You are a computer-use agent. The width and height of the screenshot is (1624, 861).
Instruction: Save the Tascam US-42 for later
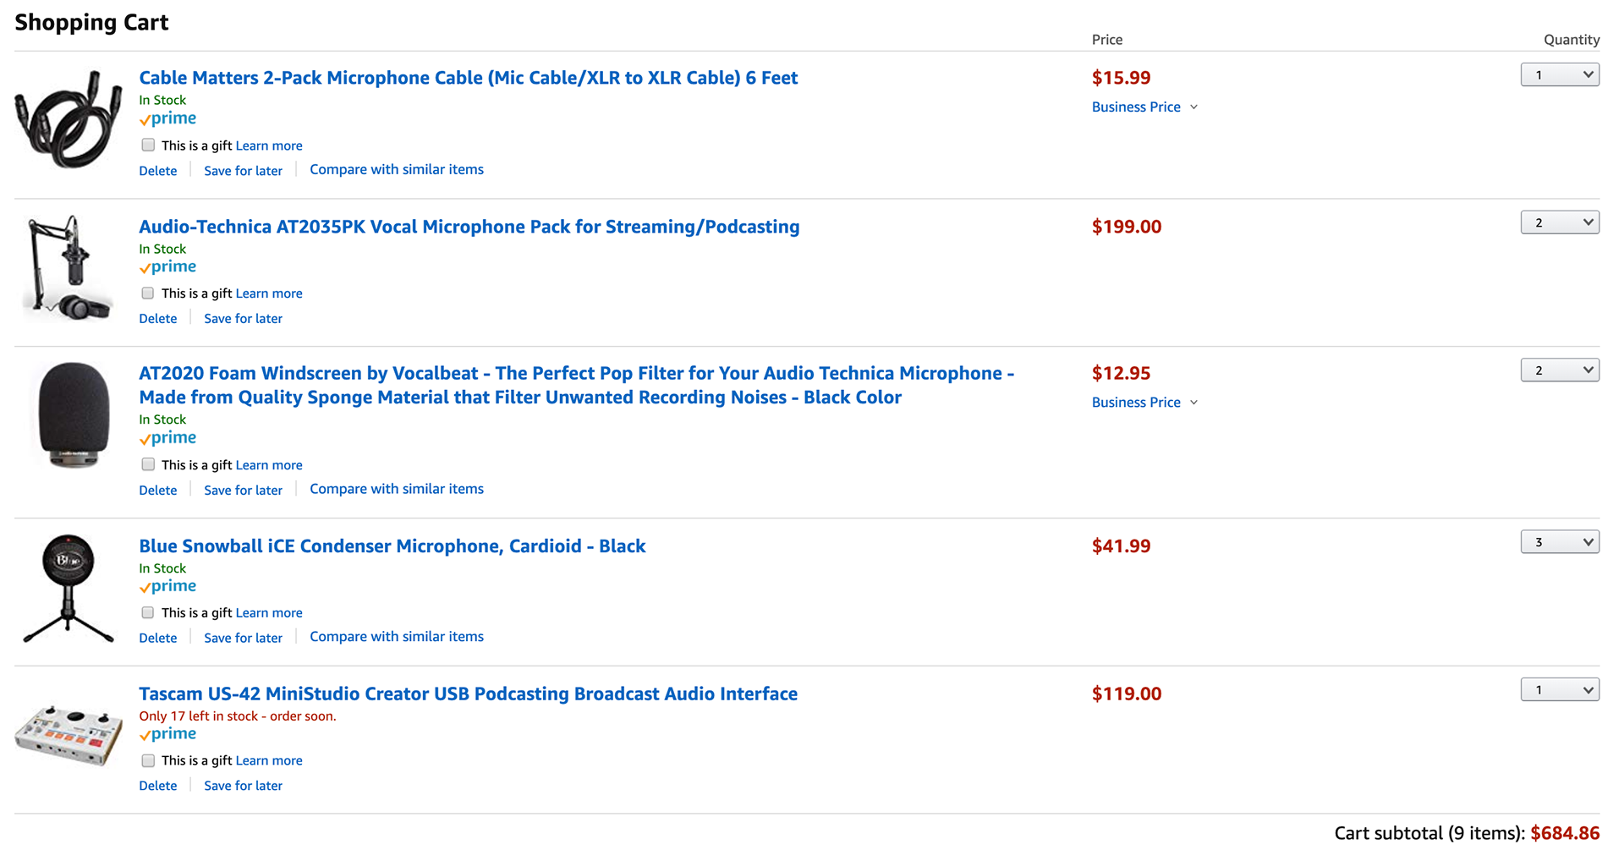click(243, 786)
